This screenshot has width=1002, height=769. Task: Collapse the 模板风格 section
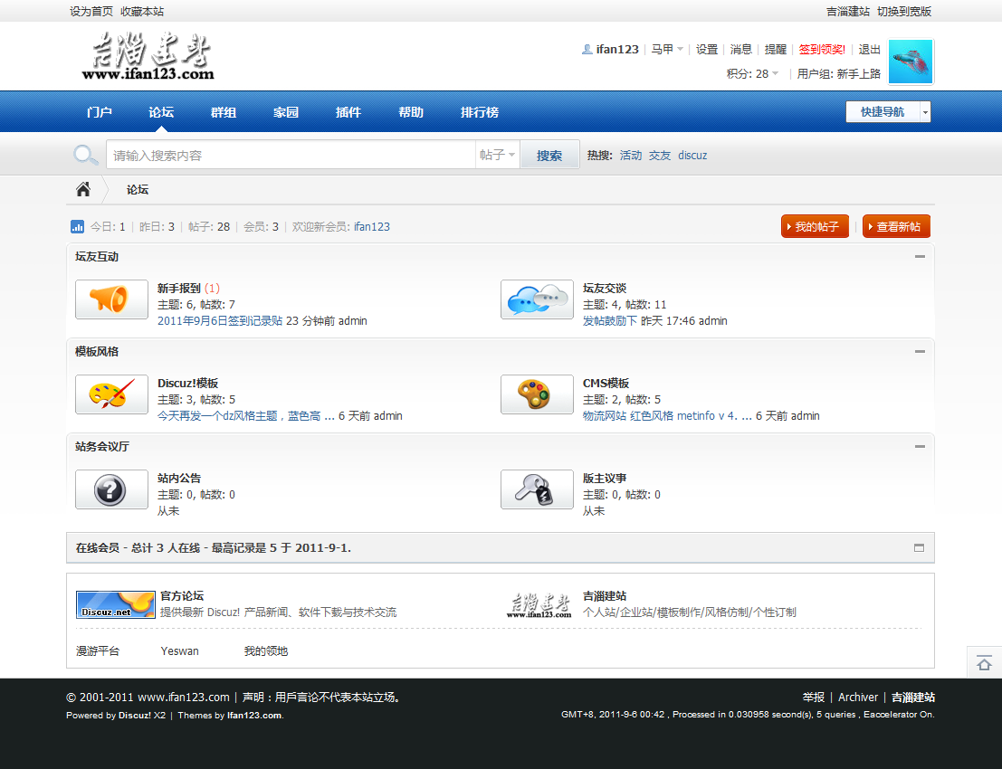(920, 351)
